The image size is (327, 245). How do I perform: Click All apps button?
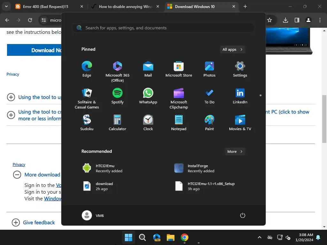232,49
